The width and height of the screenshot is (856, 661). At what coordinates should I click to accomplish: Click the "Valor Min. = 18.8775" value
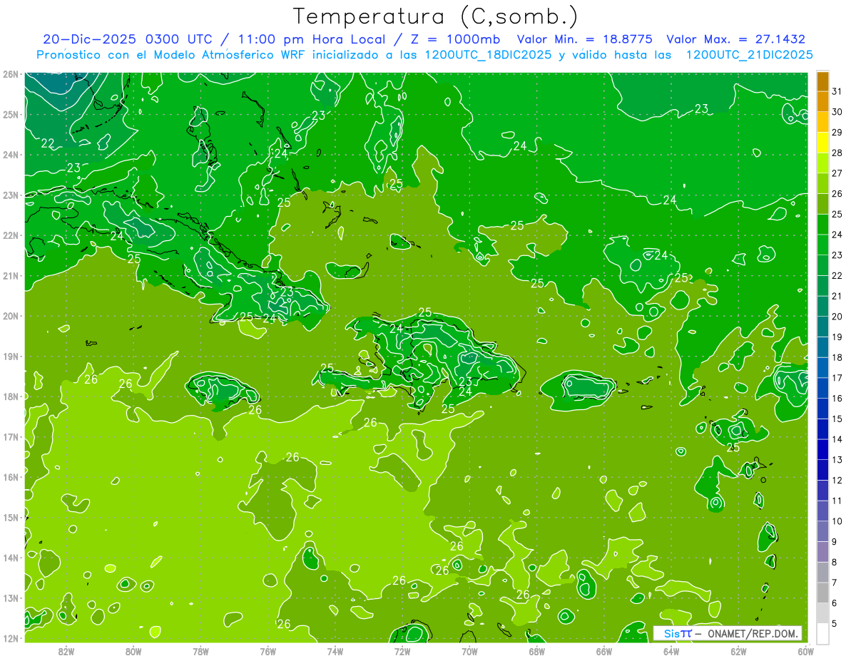[584, 39]
